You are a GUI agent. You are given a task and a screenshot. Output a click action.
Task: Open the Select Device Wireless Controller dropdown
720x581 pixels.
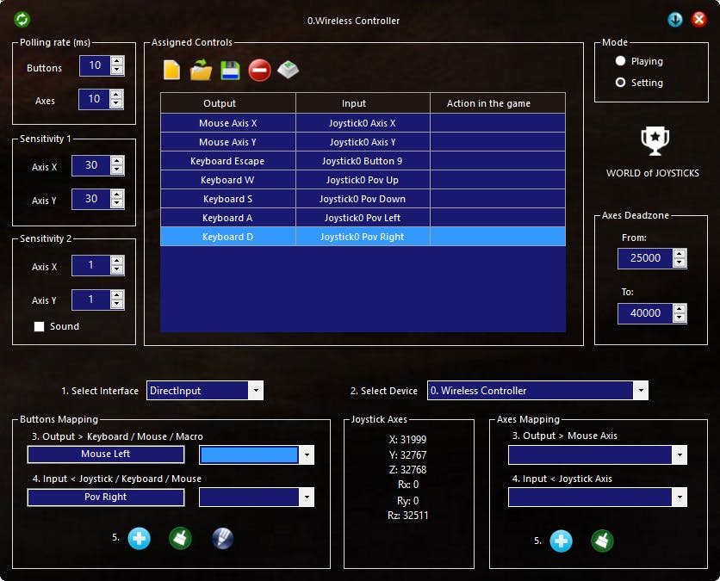coord(641,391)
